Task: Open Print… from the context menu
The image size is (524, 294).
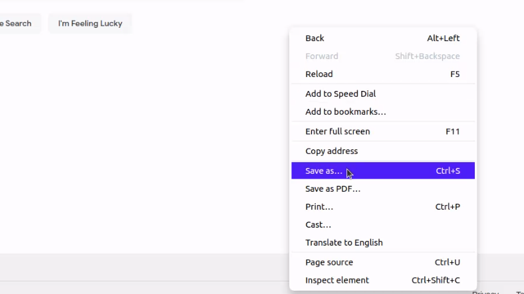Action: 319,207
